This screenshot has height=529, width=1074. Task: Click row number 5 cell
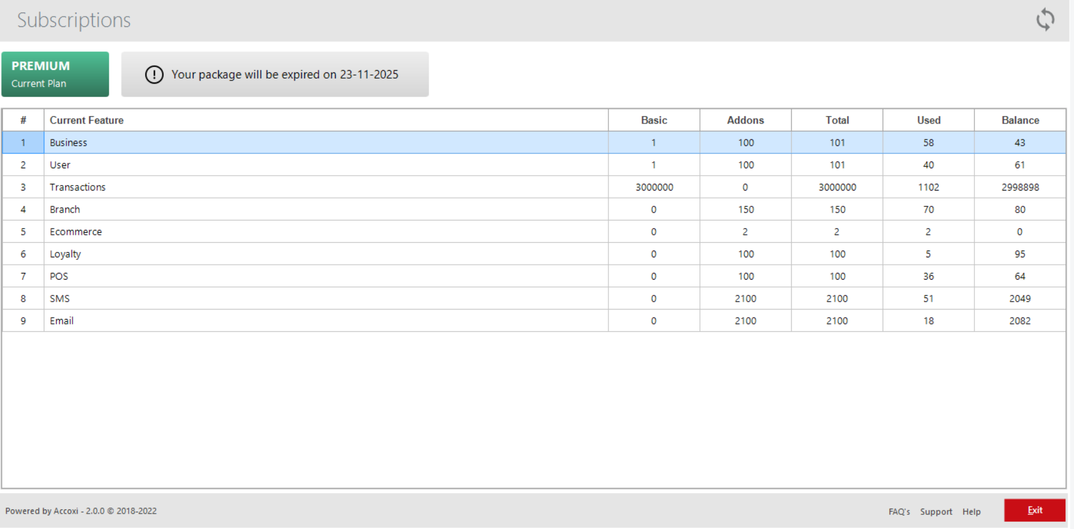(23, 232)
